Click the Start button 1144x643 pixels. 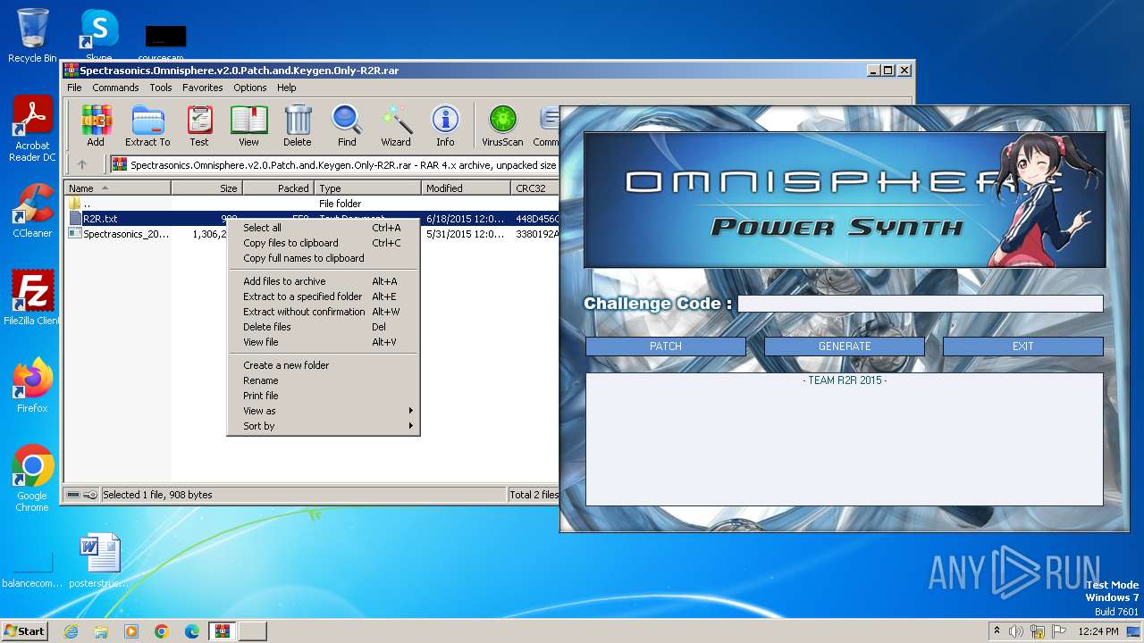point(25,630)
